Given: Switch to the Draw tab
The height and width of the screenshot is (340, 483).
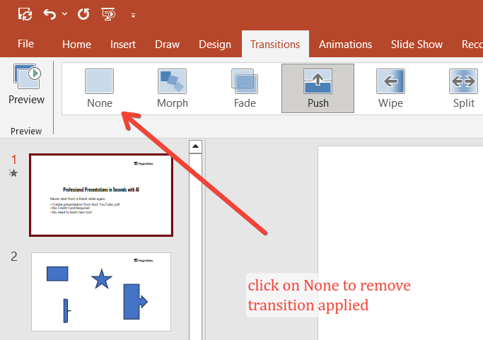Looking at the screenshot, I should (x=168, y=45).
